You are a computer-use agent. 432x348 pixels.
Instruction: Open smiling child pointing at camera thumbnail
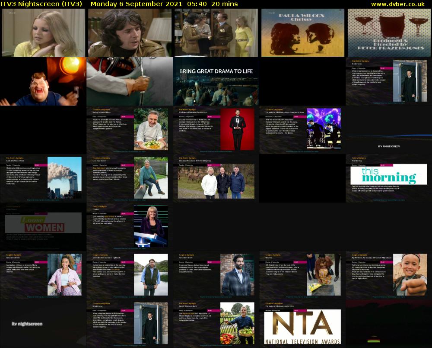tap(389, 275)
